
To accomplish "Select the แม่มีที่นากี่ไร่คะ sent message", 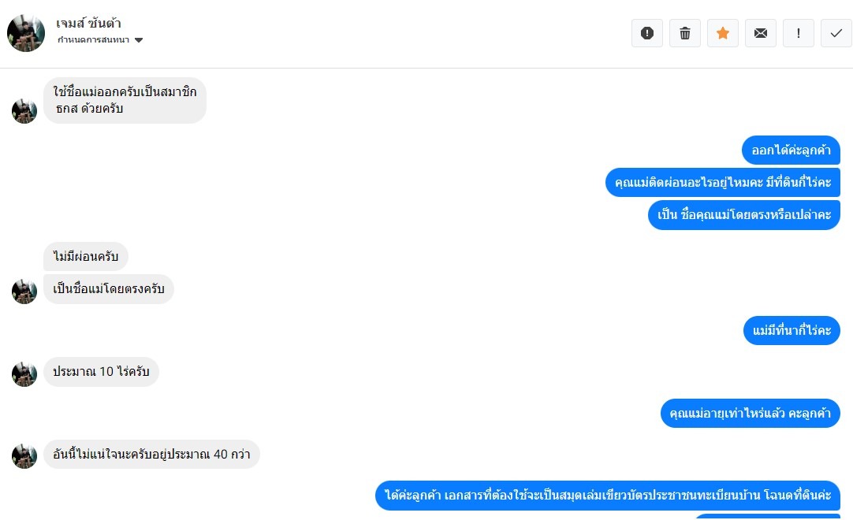I will [x=792, y=330].
